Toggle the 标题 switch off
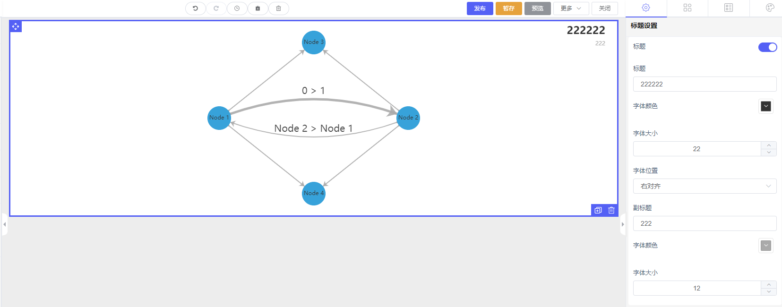782x307 pixels. point(767,47)
